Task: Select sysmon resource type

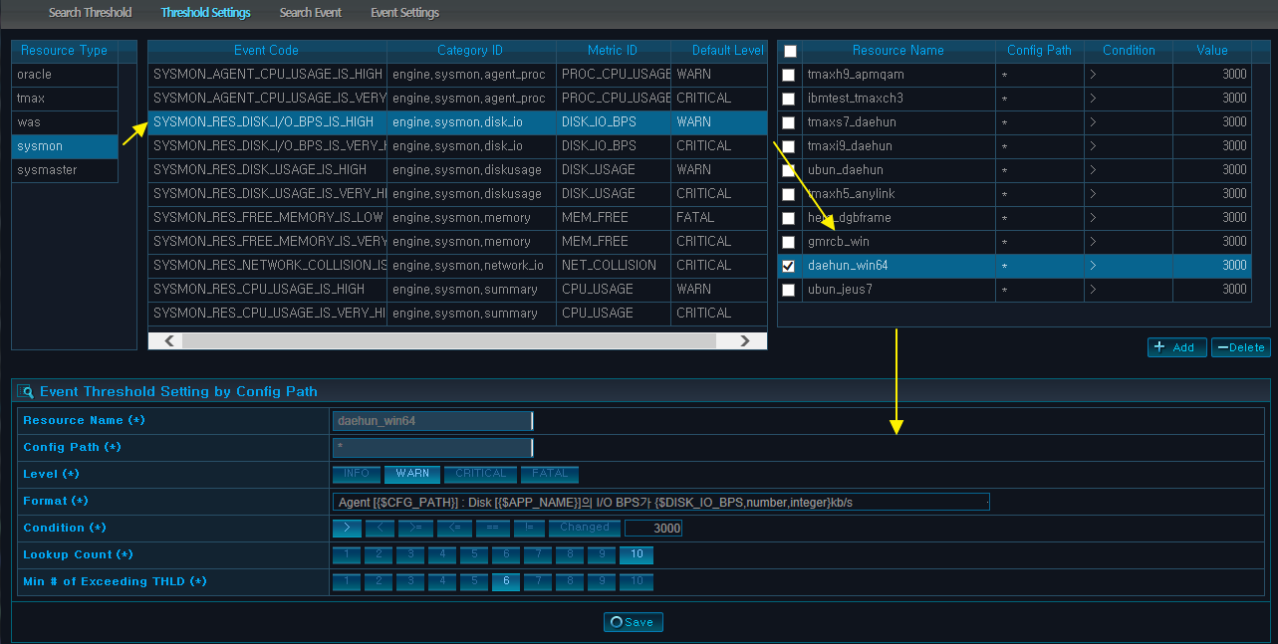Action: point(65,146)
